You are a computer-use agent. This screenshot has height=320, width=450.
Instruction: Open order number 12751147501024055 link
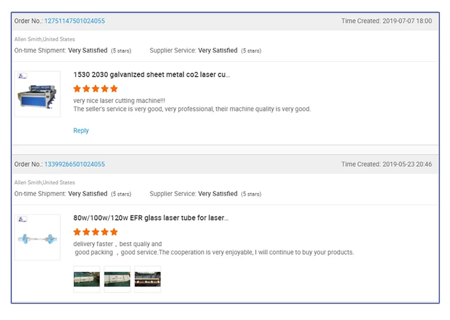point(74,21)
